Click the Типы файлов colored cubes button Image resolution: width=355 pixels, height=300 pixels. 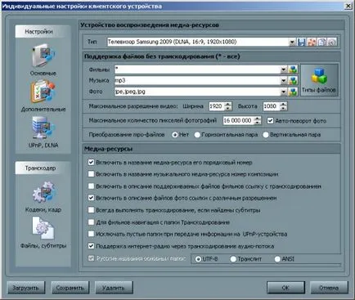pos(319,80)
